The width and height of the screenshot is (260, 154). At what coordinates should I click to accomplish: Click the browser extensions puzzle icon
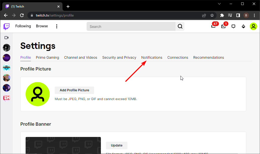[222, 15]
